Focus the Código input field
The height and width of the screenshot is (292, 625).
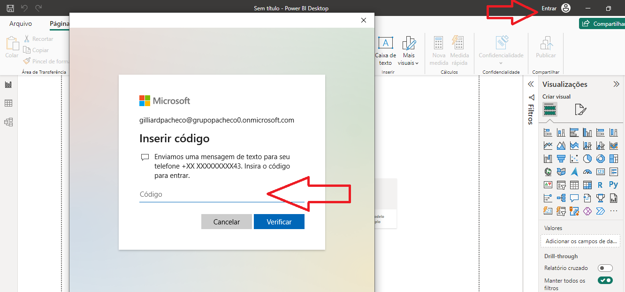[222, 194]
